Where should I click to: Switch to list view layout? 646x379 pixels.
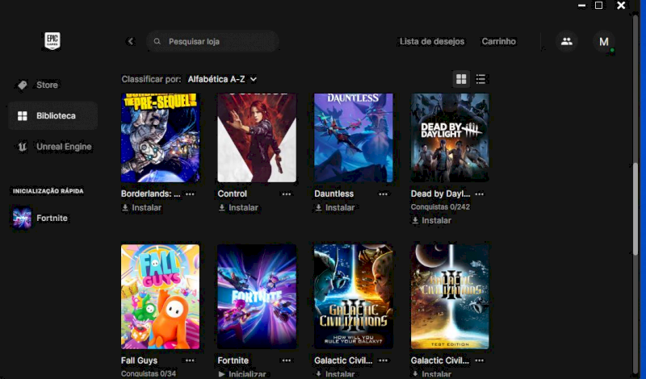pyautogui.click(x=481, y=79)
